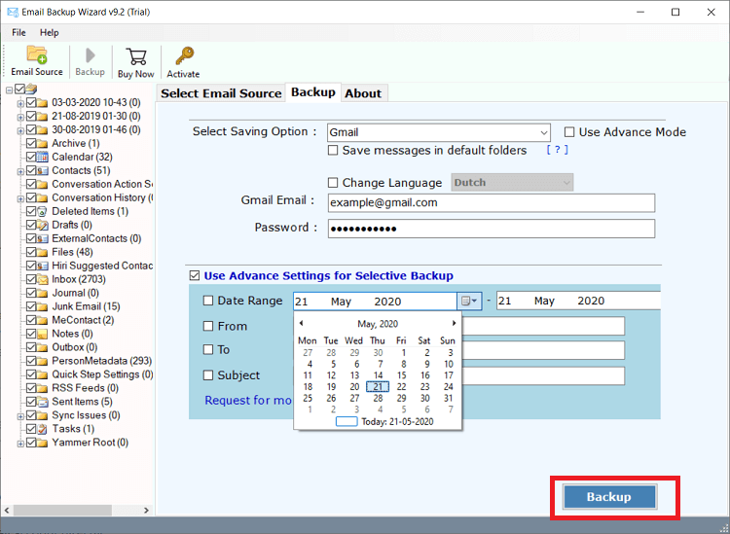Image resolution: width=730 pixels, height=534 pixels.
Task: Select the Archive folder icon
Action: pos(43,143)
